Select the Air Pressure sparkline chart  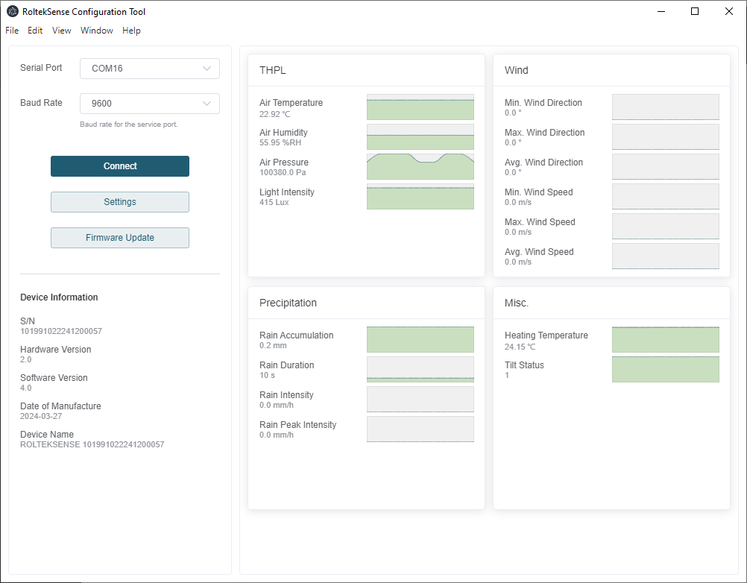coord(420,167)
